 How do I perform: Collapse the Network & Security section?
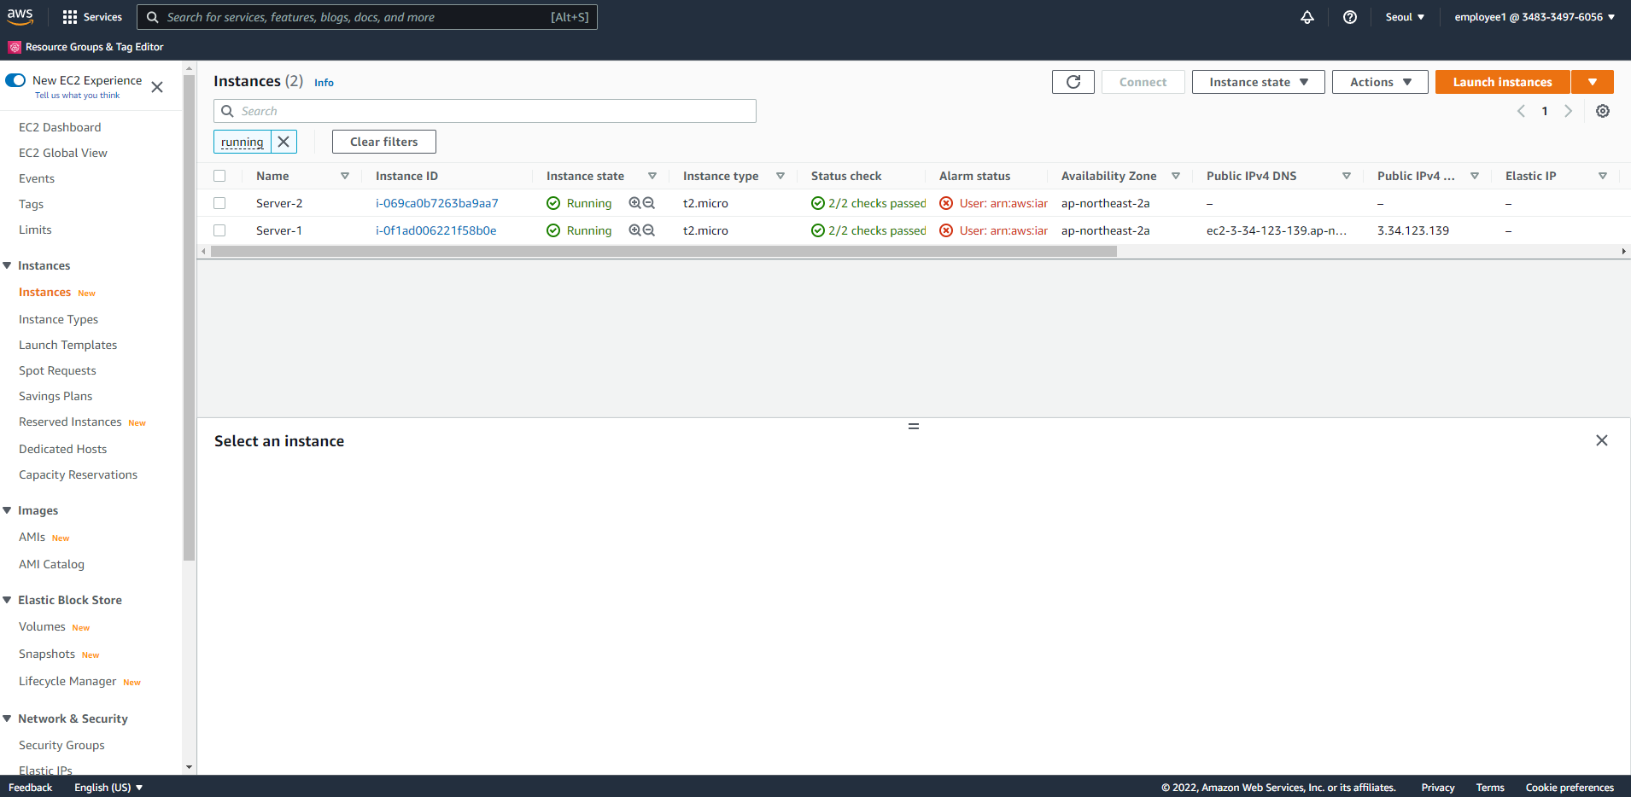[x=8, y=718]
